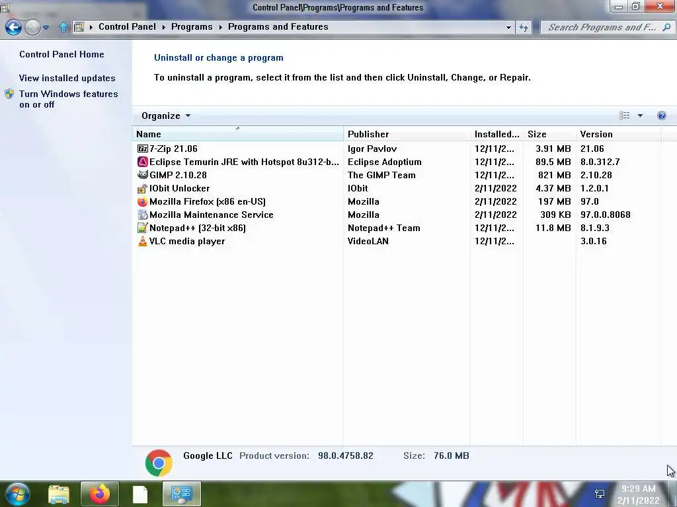This screenshot has width=677, height=507.
Task: Click the VLC cone icon
Action: (143, 242)
